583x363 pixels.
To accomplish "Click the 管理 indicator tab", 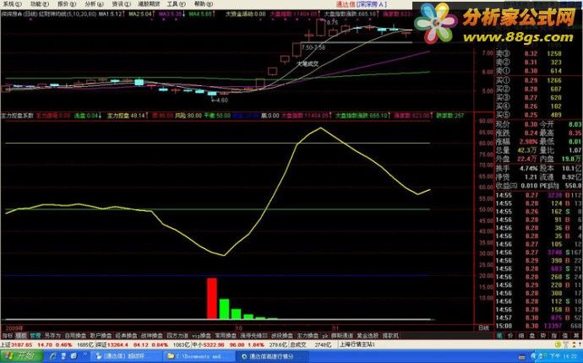I will [35, 335].
